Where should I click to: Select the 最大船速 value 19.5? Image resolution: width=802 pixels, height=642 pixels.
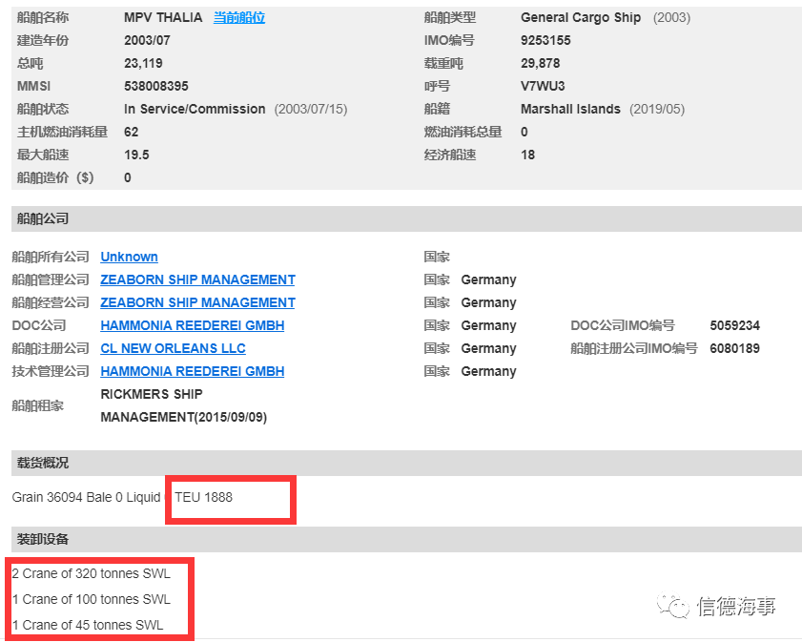(x=136, y=155)
